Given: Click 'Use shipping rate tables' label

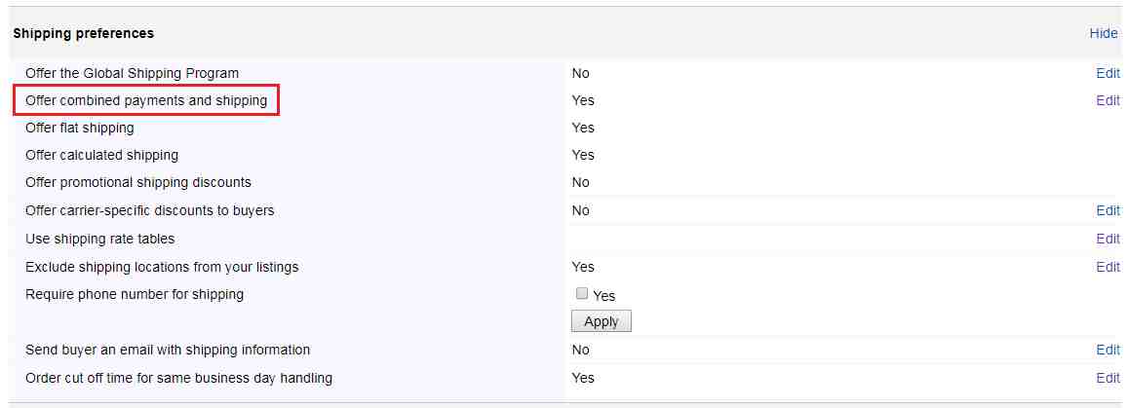Looking at the screenshot, I should pyautogui.click(x=99, y=239).
